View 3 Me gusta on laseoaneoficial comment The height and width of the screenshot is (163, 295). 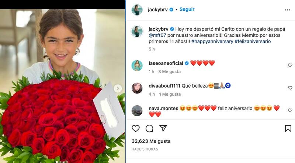click(x=170, y=72)
